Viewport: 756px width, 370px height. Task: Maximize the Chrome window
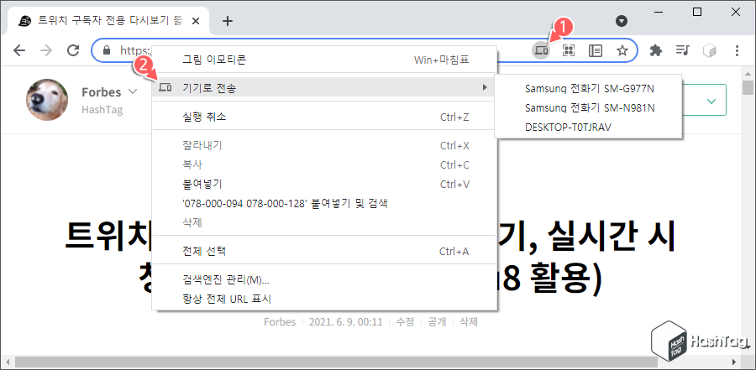697,13
